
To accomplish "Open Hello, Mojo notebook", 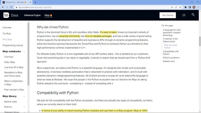I will point(10,62).
